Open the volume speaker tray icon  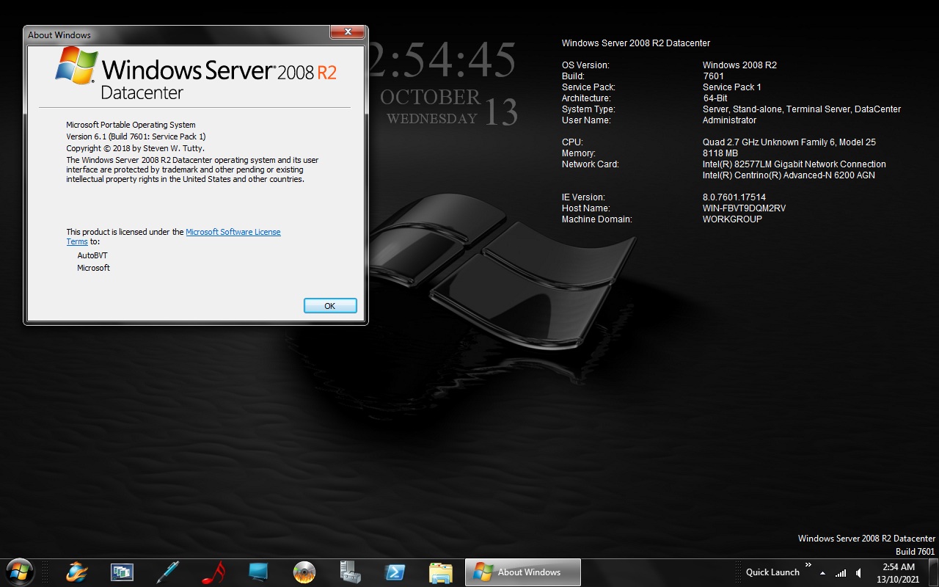click(x=859, y=573)
